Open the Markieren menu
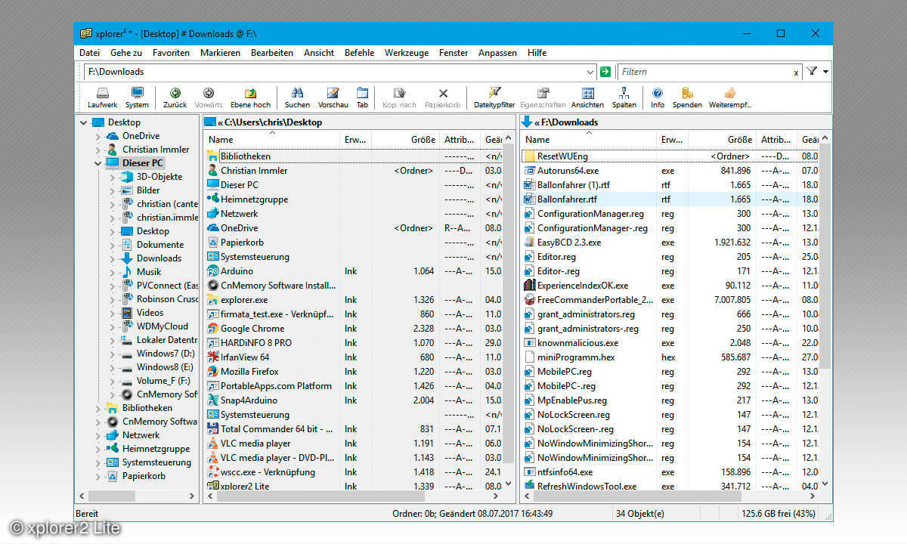This screenshot has height=544, width=907. point(220,53)
